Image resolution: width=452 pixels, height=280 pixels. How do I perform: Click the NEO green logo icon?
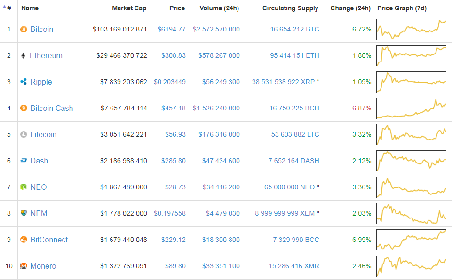coord(24,187)
